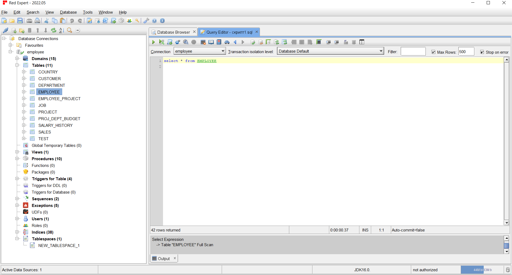Open the Transaction isolation level dropdown
The height and width of the screenshot is (275, 512).
click(330, 51)
